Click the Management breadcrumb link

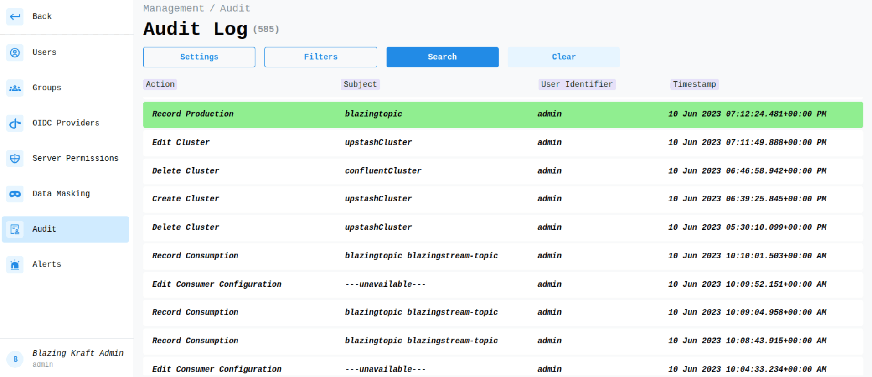point(173,8)
